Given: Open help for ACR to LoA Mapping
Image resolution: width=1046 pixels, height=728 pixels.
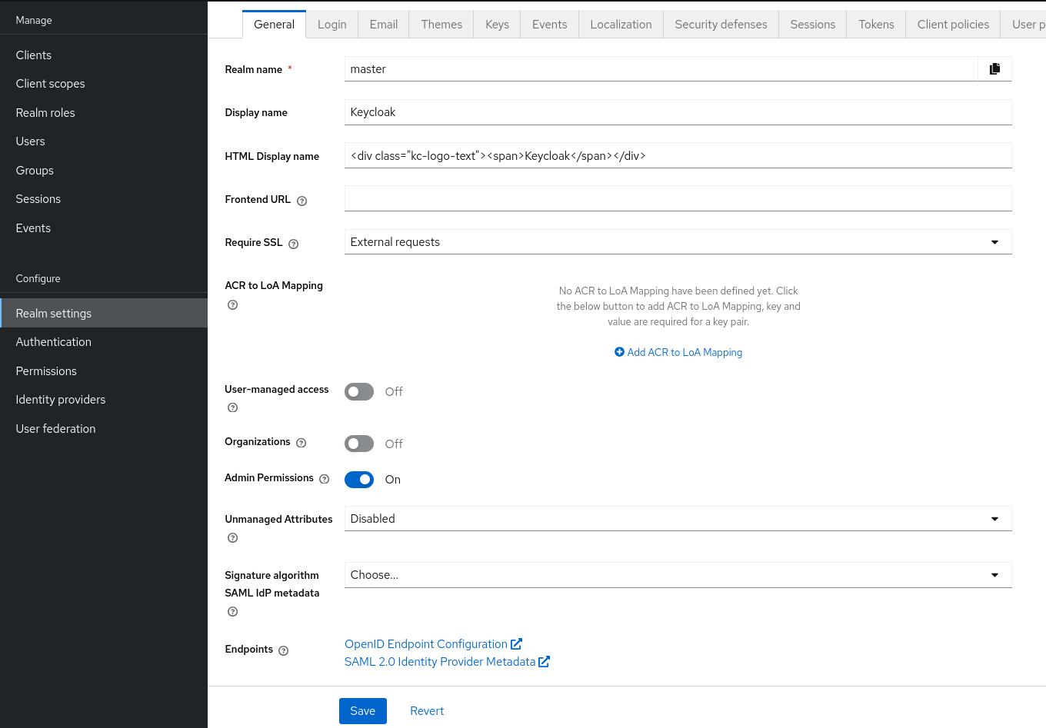Looking at the screenshot, I should pyautogui.click(x=232, y=305).
